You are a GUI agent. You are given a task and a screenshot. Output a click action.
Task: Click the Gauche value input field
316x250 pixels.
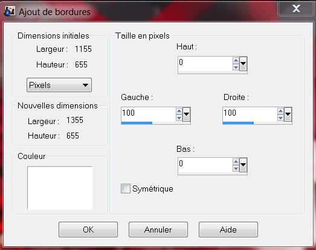[x=148, y=114]
